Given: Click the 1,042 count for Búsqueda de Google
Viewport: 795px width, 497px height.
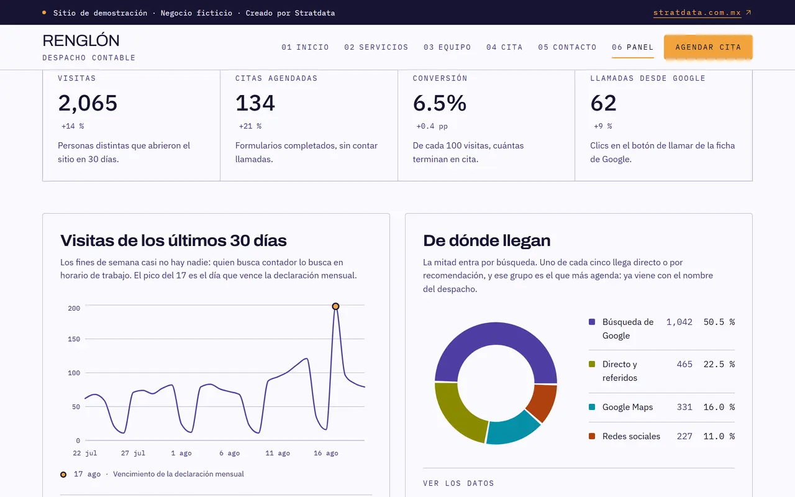Looking at the screenshot, I should tap(679, 322).
